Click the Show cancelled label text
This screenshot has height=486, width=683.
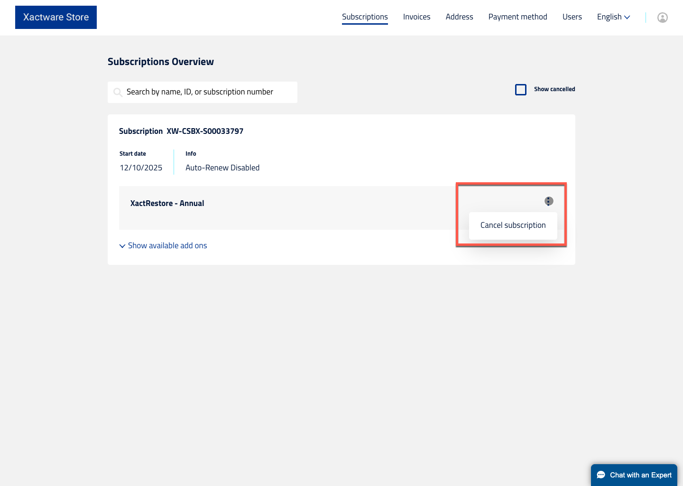pyautogui.click(x=554, y=89)
